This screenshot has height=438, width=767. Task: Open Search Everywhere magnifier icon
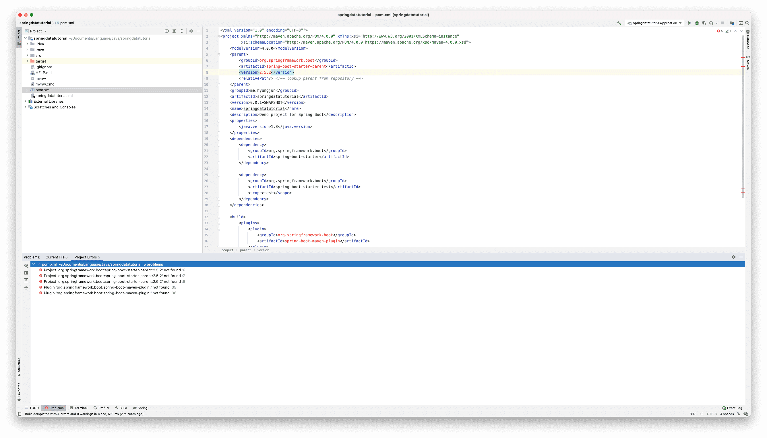click(747, 23)
